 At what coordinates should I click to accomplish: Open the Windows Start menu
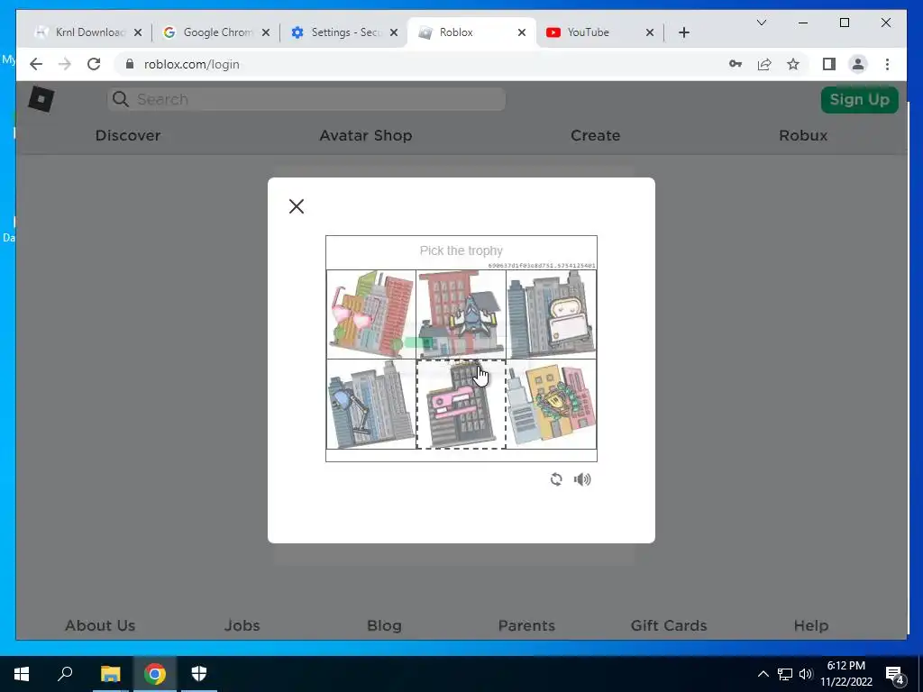point(22,674)
